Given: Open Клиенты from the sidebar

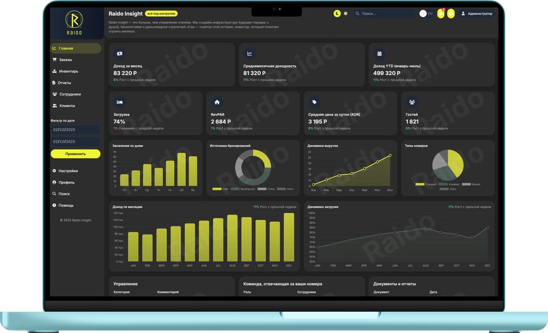Looking at the screenshot, I should tap(67, 106).
